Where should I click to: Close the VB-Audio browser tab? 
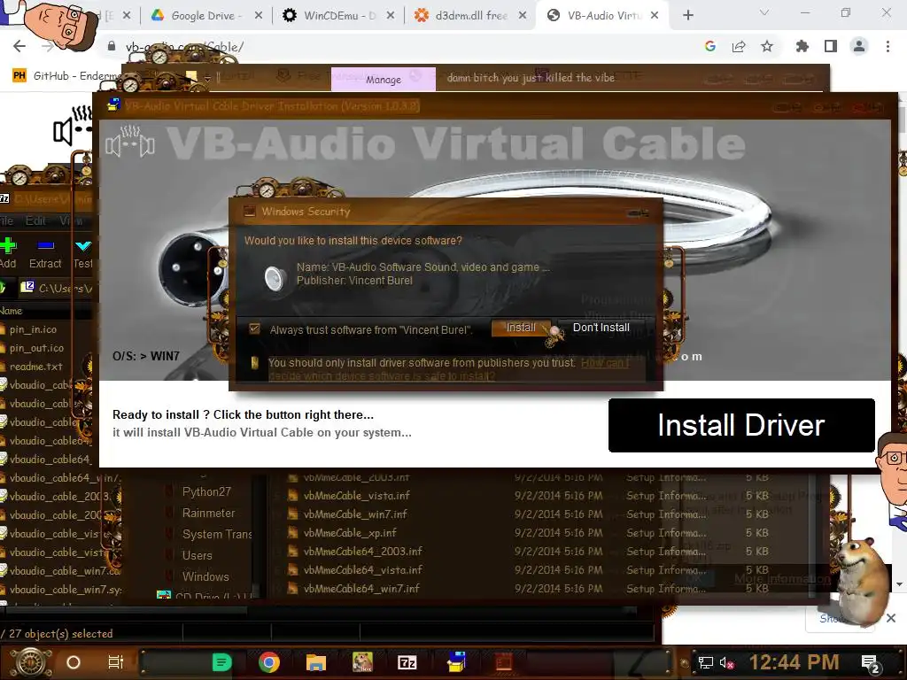pos(655,16)
